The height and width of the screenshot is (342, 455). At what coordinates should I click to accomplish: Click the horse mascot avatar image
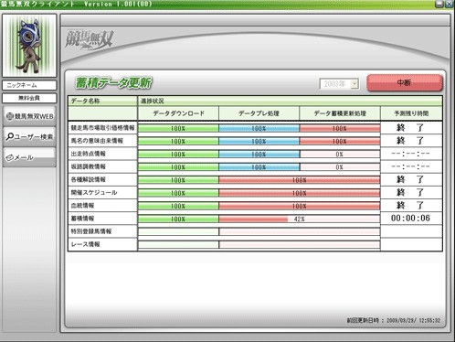tap(29, 46)
